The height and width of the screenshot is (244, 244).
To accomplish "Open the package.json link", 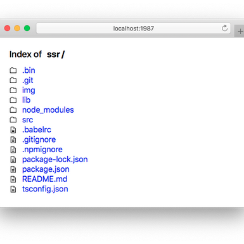I will [x=46, y=169].
